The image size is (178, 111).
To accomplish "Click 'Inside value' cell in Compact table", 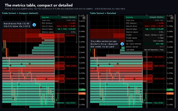I will 71,20.
